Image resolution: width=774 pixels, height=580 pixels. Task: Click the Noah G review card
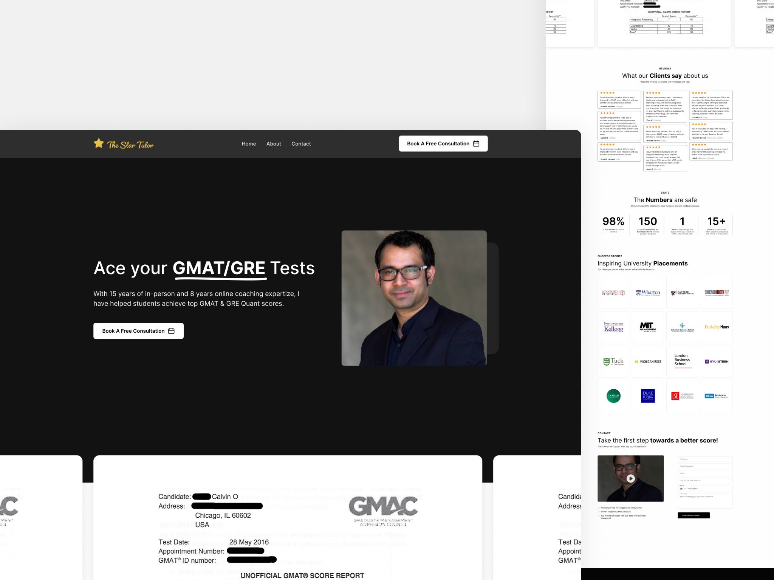coord(665,158)
